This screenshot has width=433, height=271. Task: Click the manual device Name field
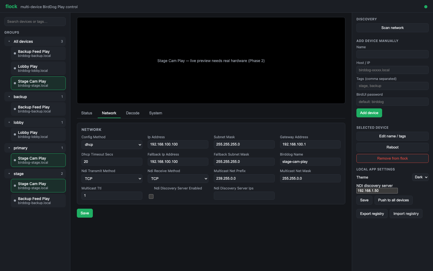pyautogui.click(x=392, y=54)
